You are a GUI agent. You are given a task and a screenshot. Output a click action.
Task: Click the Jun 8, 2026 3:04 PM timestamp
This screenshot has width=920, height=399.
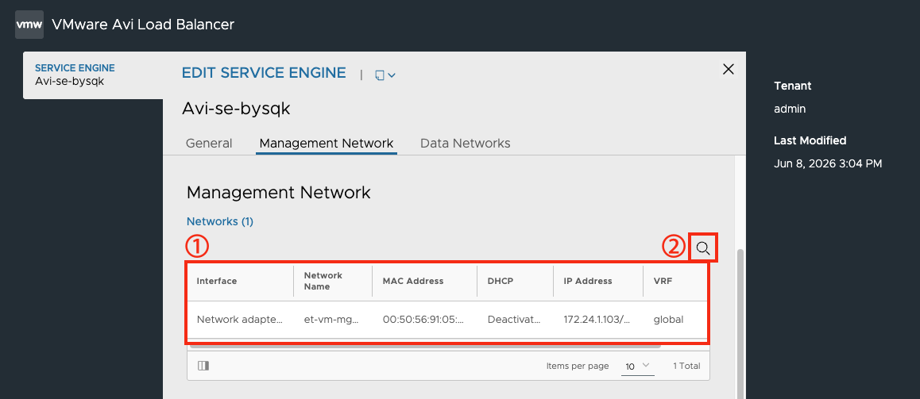click(828, 163)
